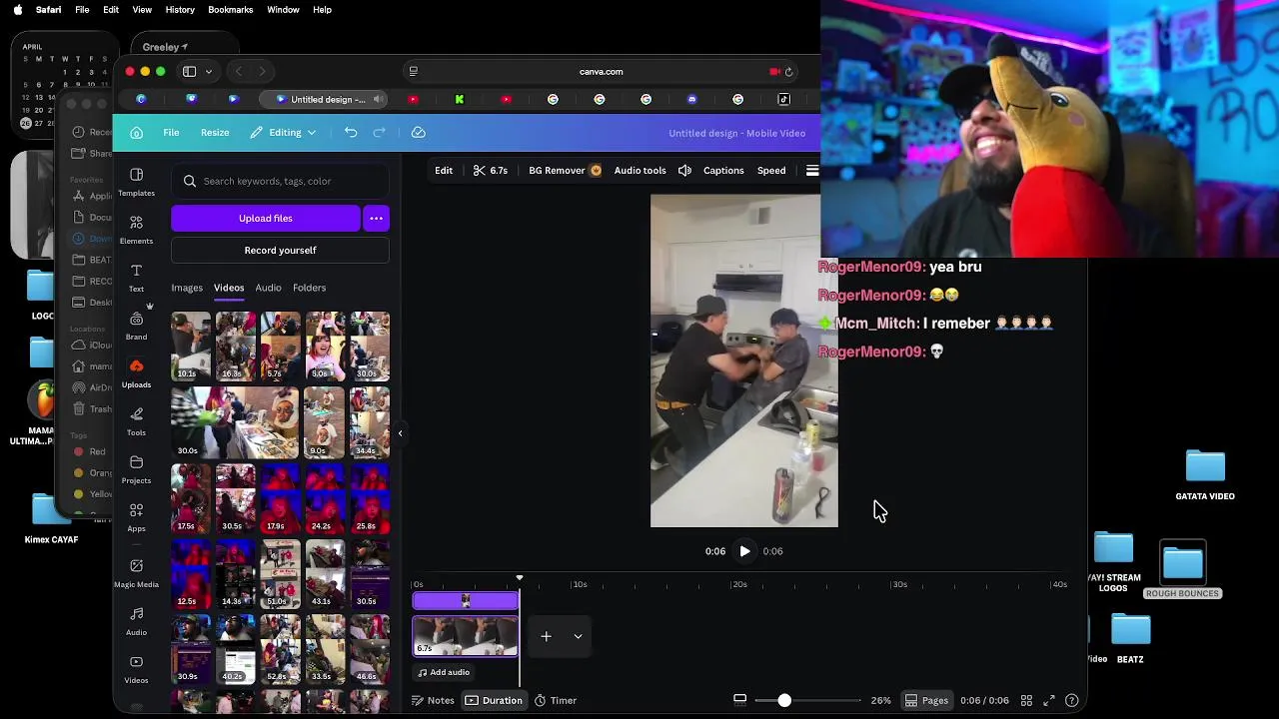Expand the add page options chevron
This screenshot has height=719, width=1279.
click(578, 636)
